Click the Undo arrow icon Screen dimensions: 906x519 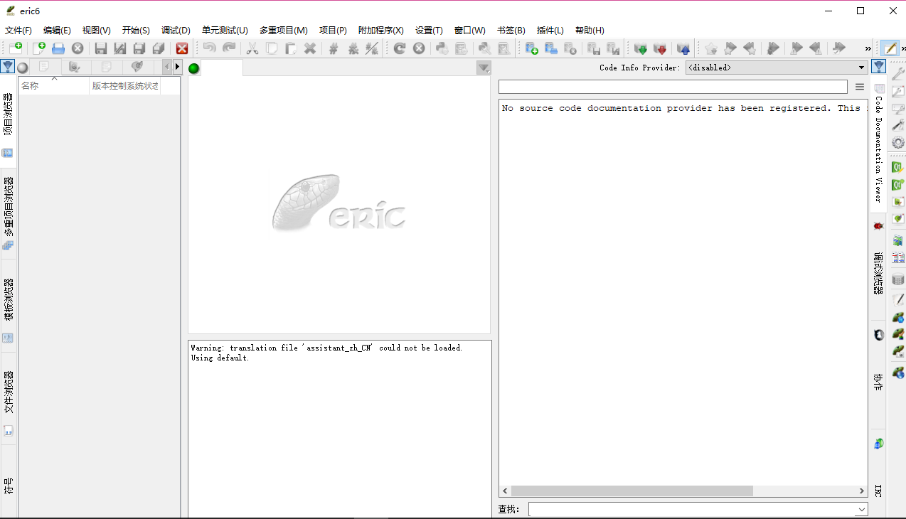(209, 48)
